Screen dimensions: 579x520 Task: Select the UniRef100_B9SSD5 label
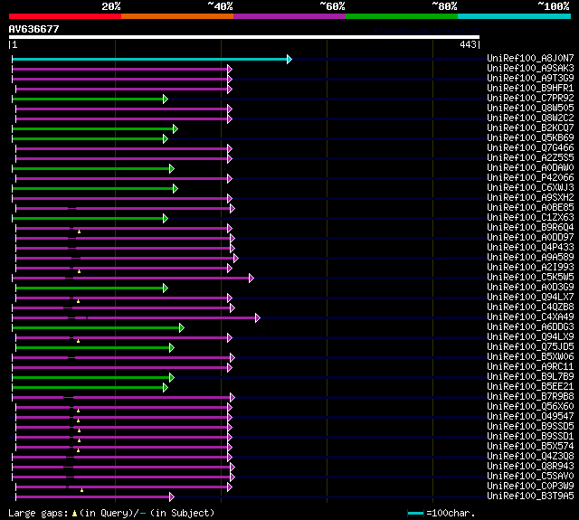530,427
